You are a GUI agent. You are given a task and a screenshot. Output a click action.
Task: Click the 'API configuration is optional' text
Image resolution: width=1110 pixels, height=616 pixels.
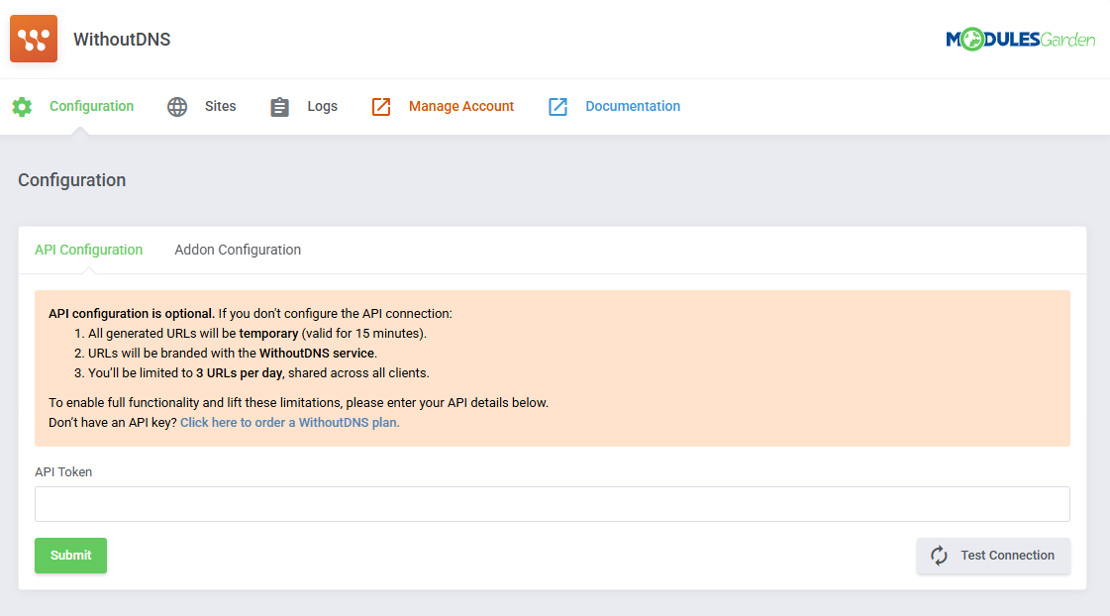tap(132, 314)
